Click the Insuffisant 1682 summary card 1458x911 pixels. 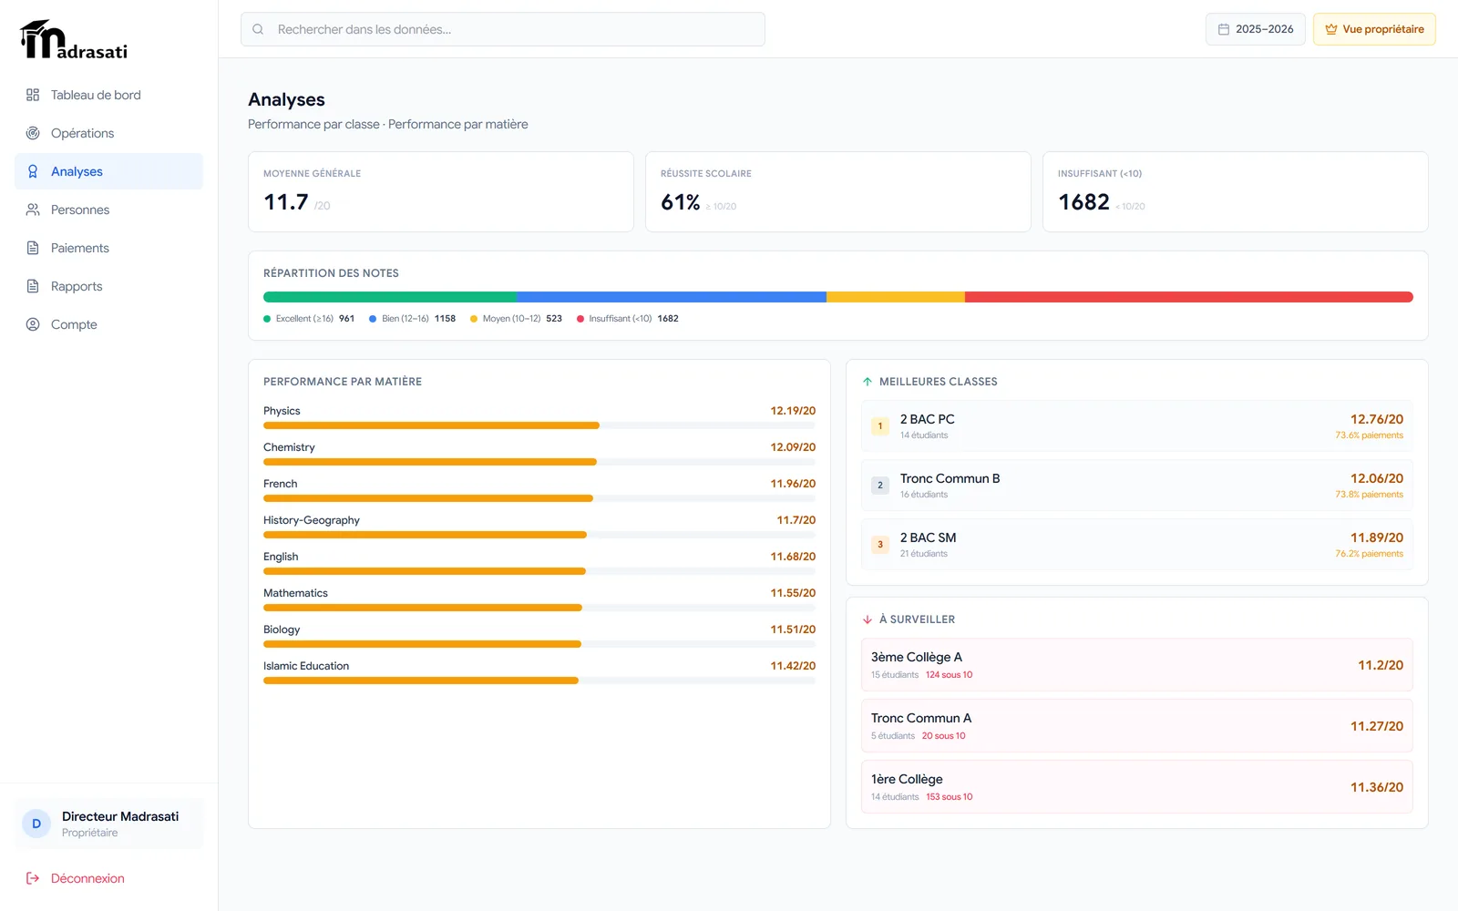click(1236, 191)
